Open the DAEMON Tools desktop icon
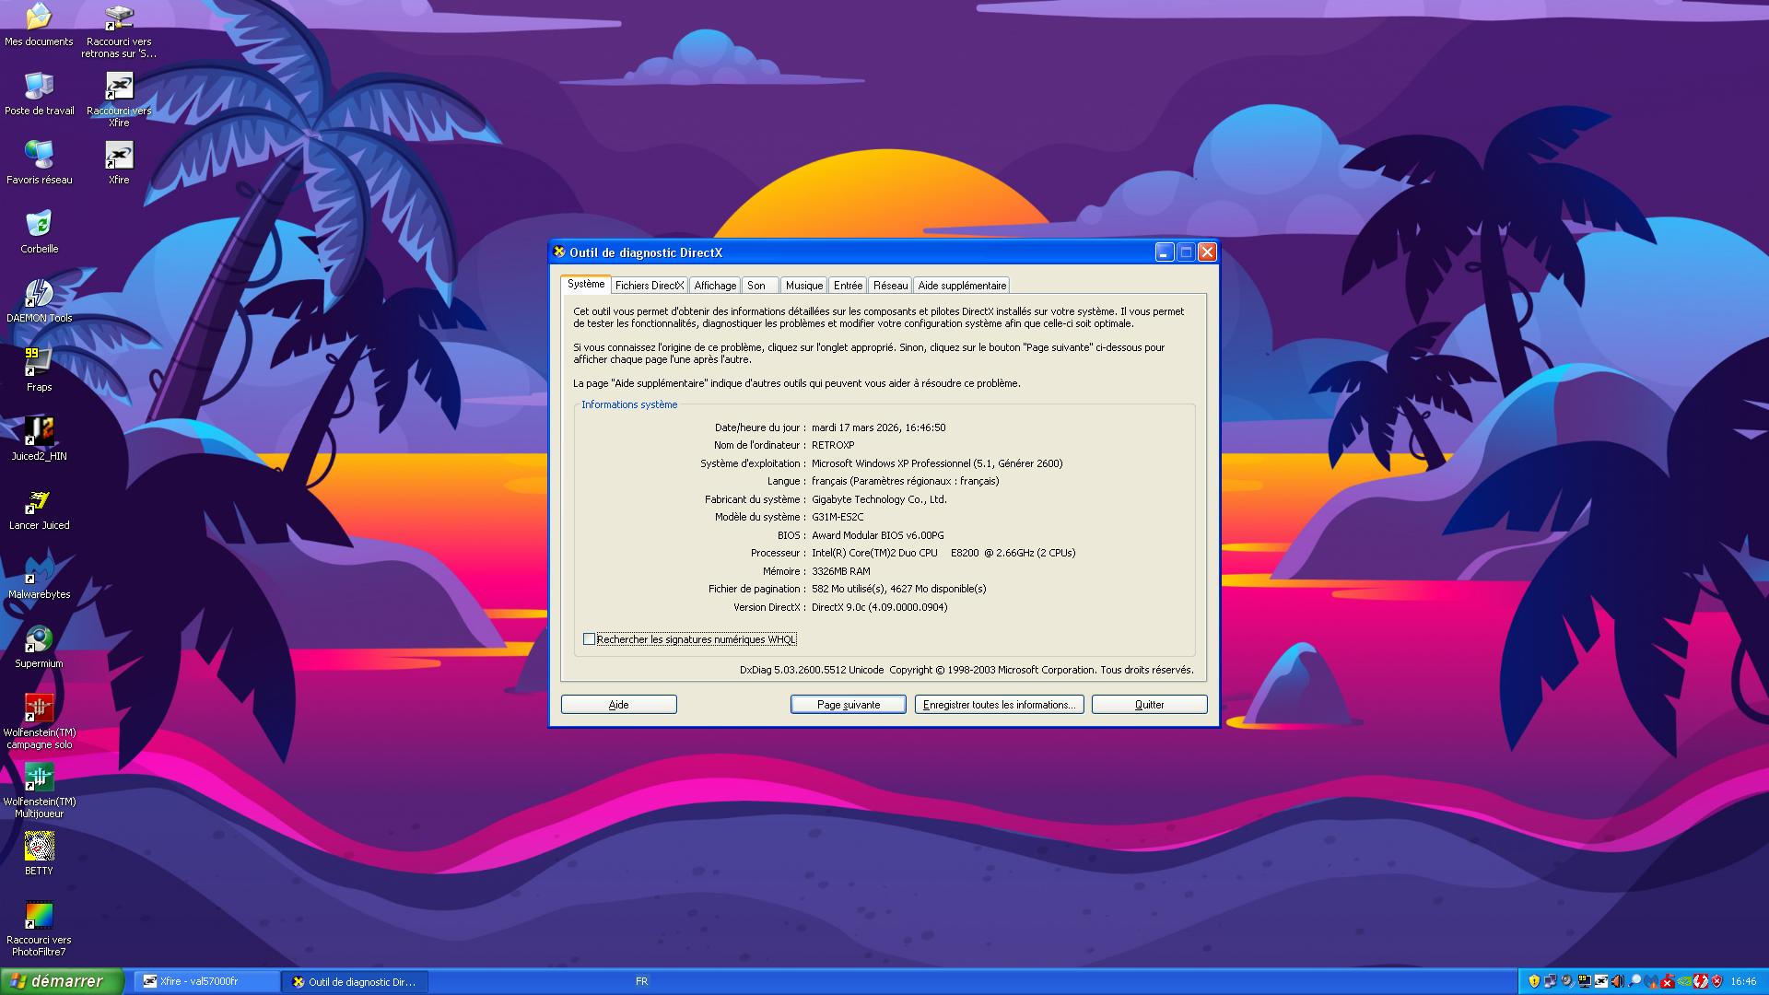Image resolution: width=1769 pixels, height=995 pixels. [x=39, y=295]
